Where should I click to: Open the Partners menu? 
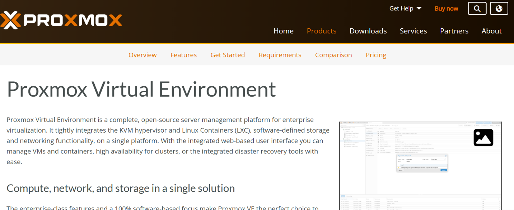tap(454, 31)
